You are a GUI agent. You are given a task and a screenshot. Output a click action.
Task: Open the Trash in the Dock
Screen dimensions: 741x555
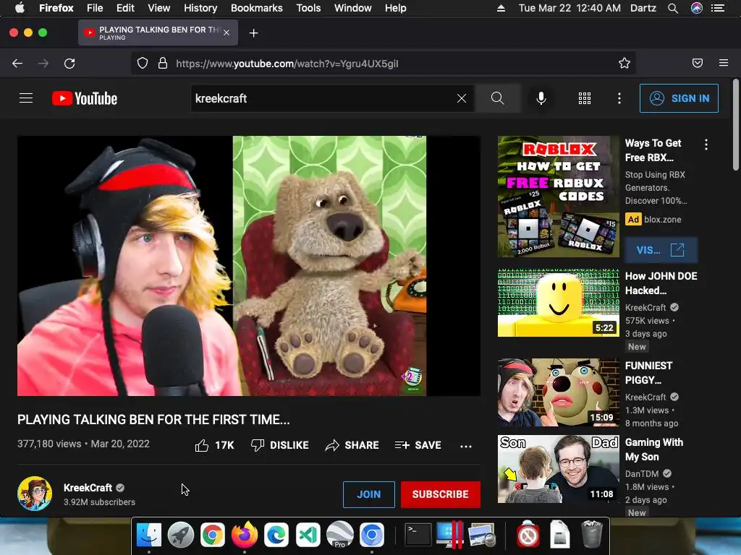[x=591, y=534]
